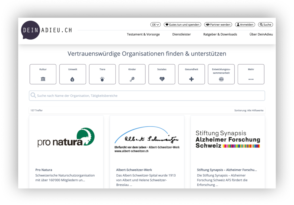Click the DeinAdieu.ch logo
Screen dimensions: 294x205
point(46,30)
